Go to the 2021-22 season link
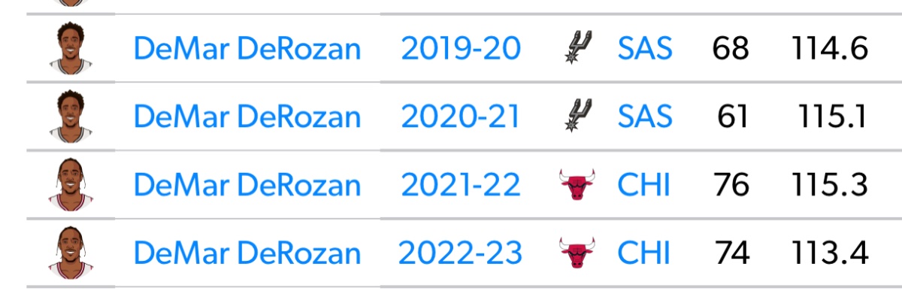The image size is (902, 303). click(460, 185)
